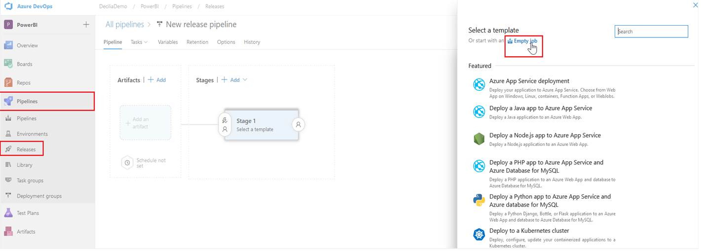Click the Azure DevOps logo icon
This screenshot has width=701, height=251.
[8, 6]
